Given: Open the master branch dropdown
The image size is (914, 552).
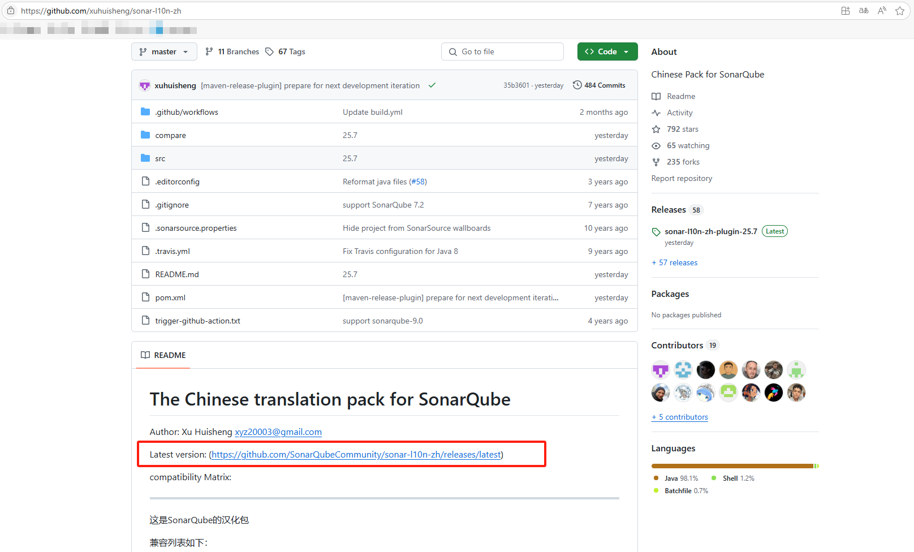Looking at the screenshot, I should tap(164, 51).
